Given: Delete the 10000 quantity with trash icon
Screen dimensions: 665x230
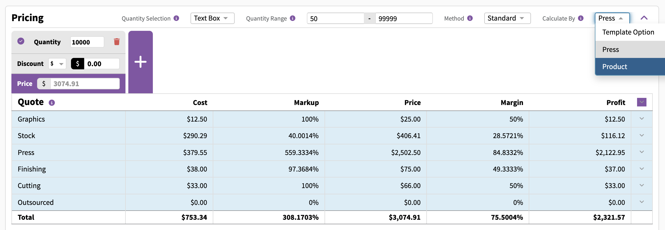Looking at the screenshot, I should (117, 42).
